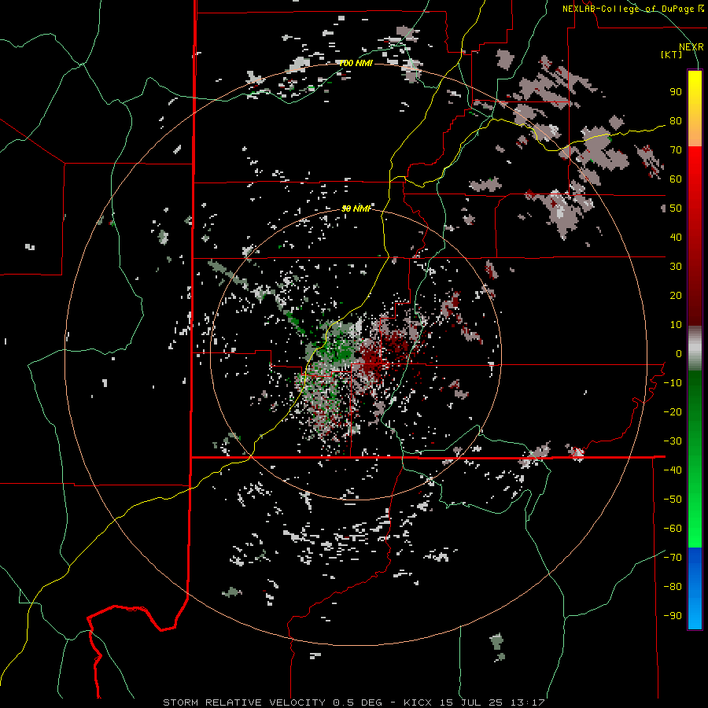Pick the orange 70-80 segment of color bar
The image size is (708, 708).
tap(695, 133)
